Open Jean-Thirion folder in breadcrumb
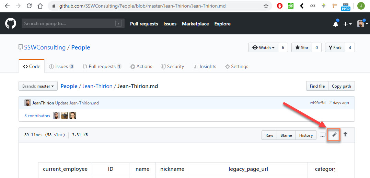The height and width of the screenshot is (178, 370). coord(97,86)
